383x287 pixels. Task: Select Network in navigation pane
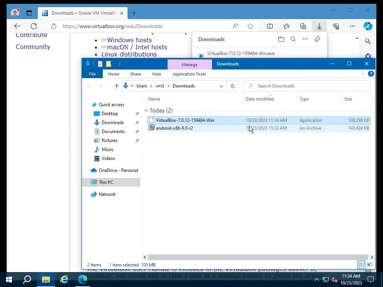coord(107,194)
